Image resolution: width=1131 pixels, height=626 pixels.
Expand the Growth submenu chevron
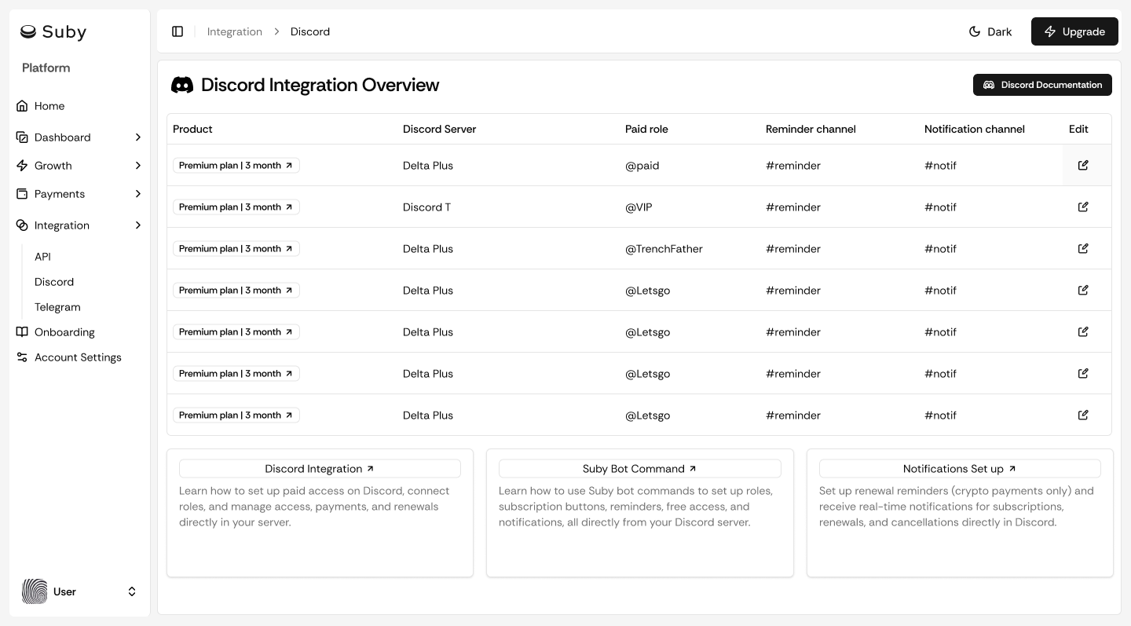[x=138, y=166]
